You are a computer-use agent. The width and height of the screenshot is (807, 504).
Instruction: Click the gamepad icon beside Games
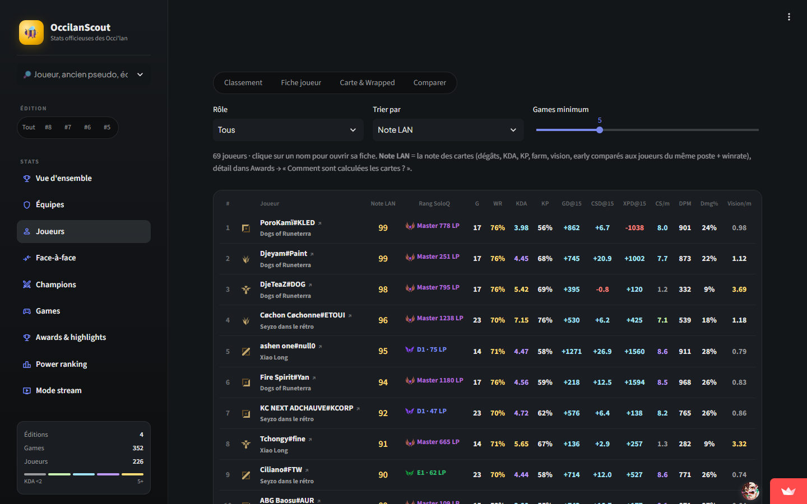point(27,311)
